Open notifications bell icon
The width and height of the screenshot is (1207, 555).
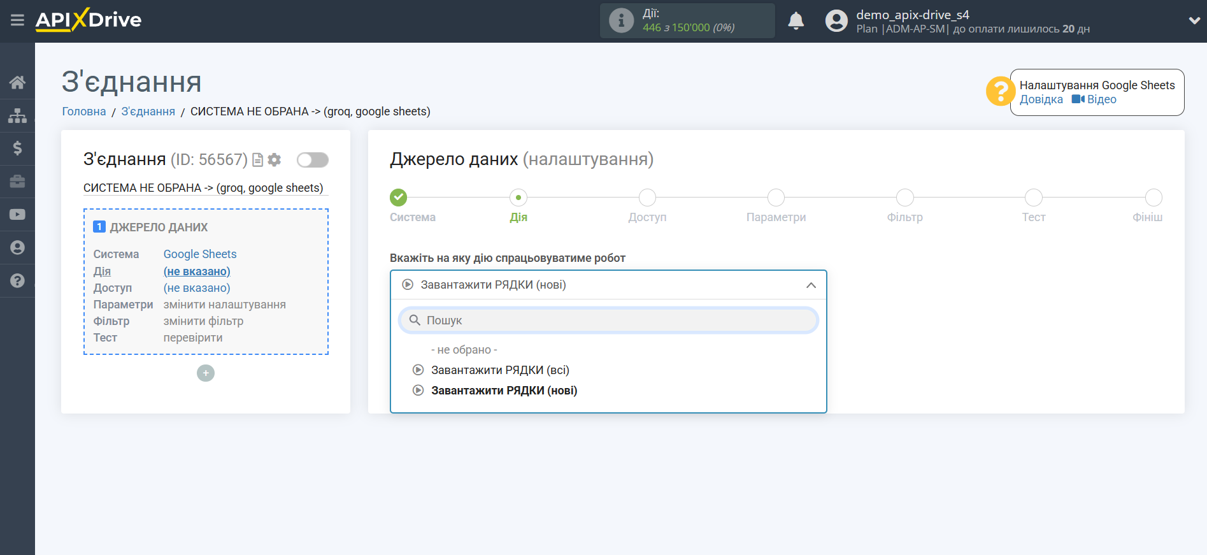click(796, 21)
